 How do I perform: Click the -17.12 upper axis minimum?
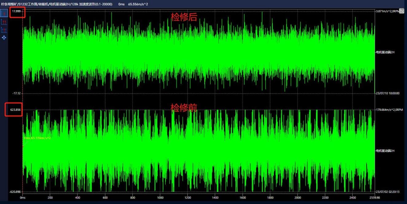[16, 93]
